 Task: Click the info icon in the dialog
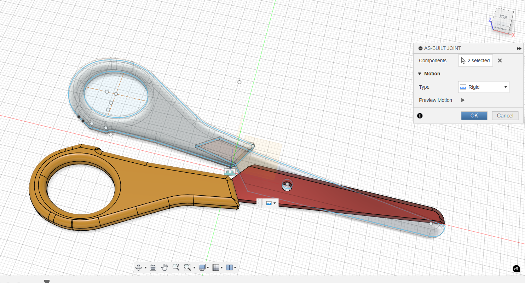pyautogui.click(x=420, y=116)
